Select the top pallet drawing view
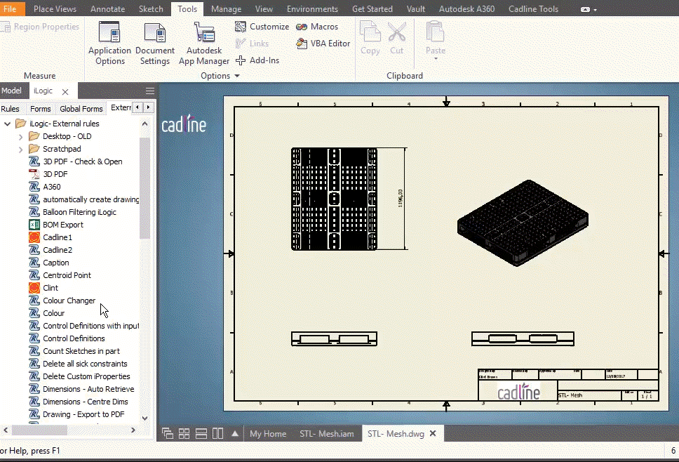Screen dimensions: 679x462 pos(334,199)
